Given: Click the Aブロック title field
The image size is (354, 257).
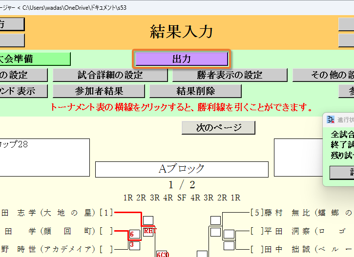Looking at the screenshot, I should point(182,169).
